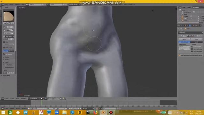
Task: Collapse the Symmetry/Lock panel
Action: pos(9,67)
